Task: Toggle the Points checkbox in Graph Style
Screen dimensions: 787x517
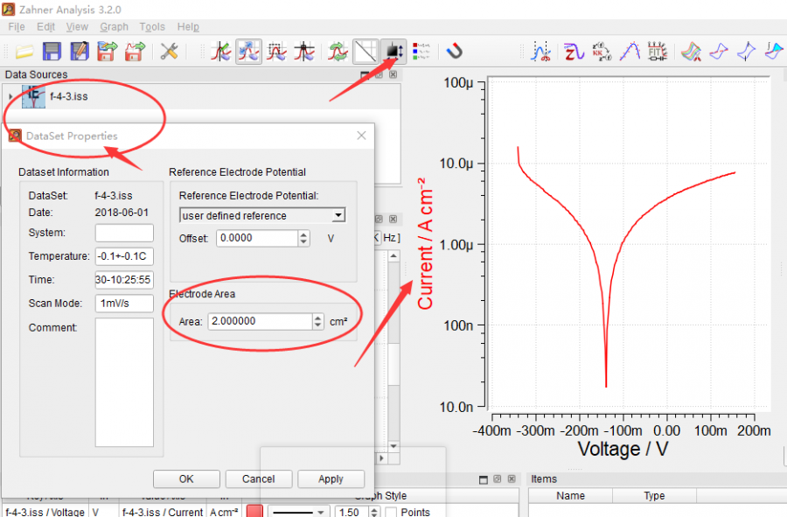Action: [392, 512]
